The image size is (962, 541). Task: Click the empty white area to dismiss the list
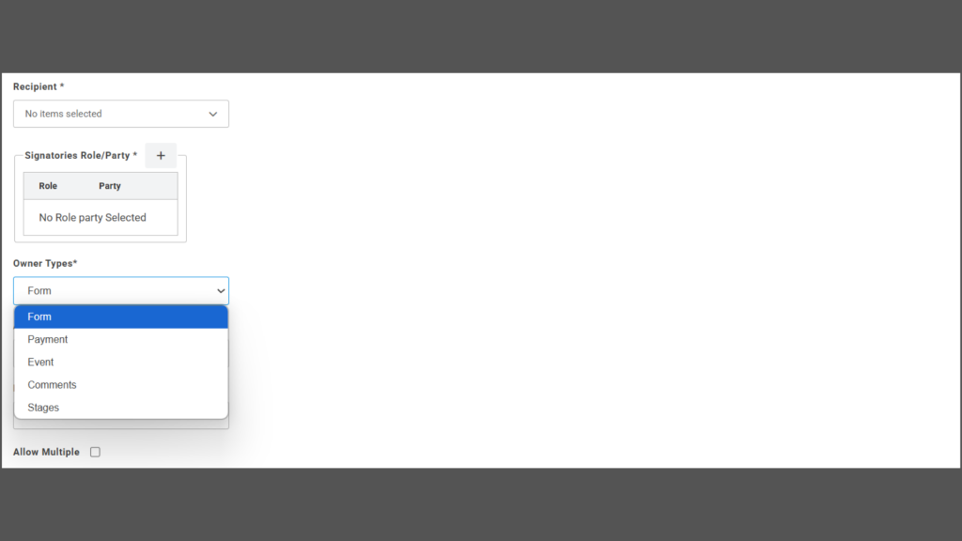tap(582, 276)
